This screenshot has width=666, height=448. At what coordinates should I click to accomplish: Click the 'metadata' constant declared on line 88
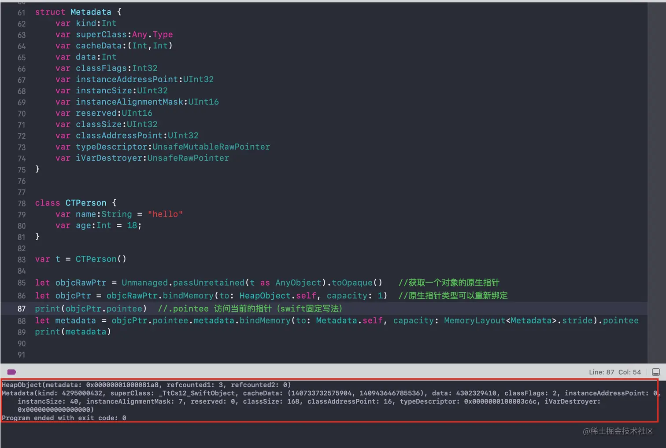[75, 321]
